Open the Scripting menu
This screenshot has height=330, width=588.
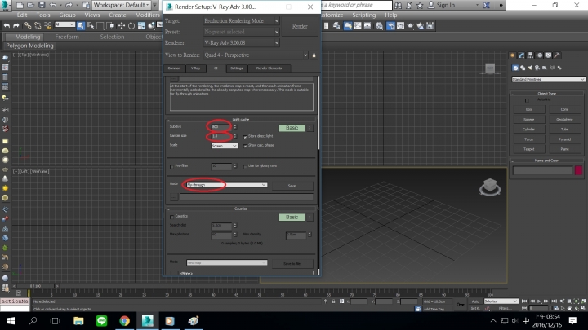[363, 15]
